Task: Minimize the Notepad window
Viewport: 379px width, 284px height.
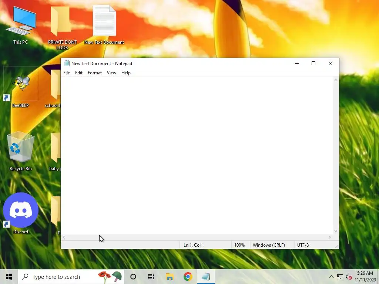Action: [x=297, y=63]
